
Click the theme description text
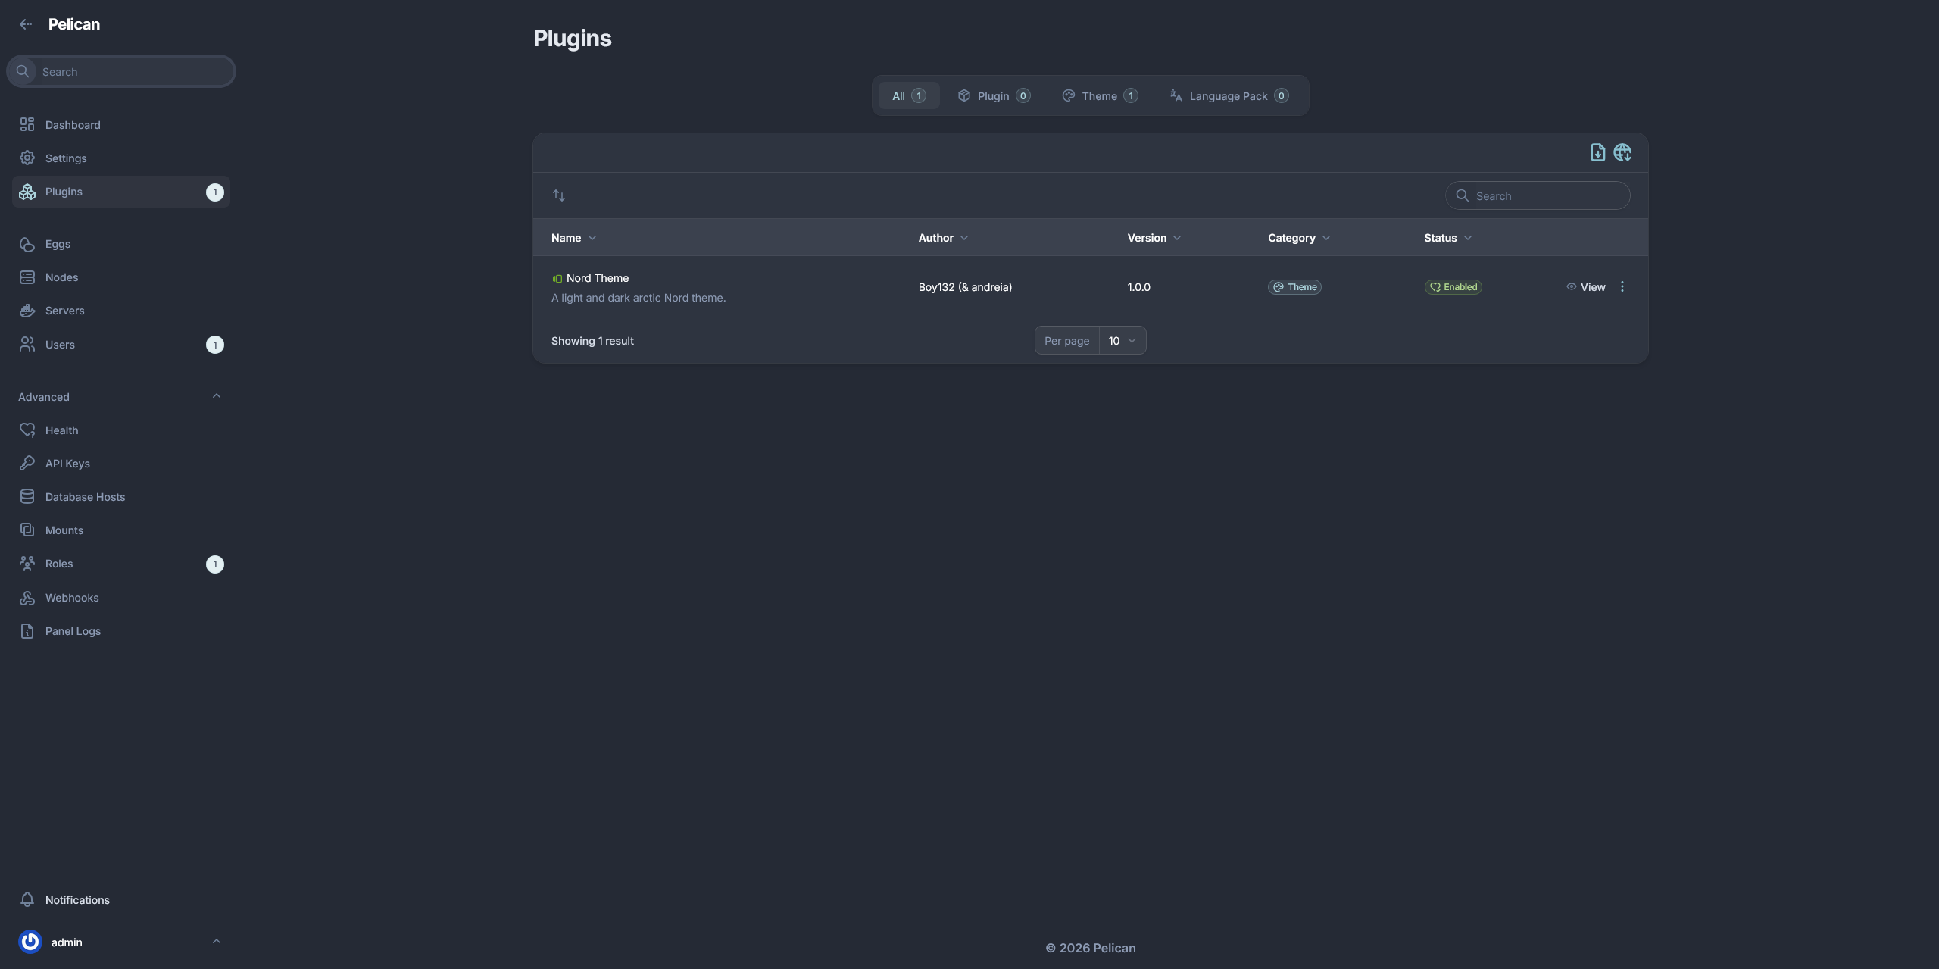639,298
